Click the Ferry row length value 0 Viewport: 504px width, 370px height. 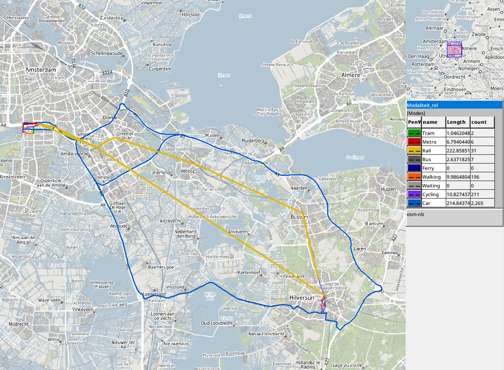click(x=458, y=168)
